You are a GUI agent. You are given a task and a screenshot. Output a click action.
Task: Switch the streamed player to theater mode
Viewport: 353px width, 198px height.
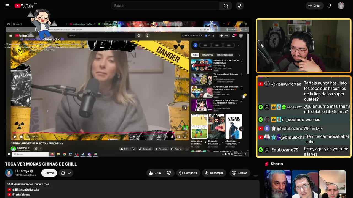(x=178, y=137)
